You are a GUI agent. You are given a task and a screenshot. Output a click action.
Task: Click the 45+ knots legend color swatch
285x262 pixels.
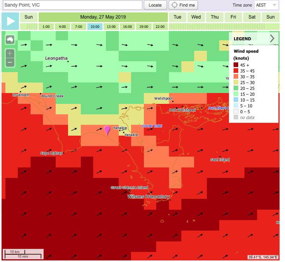click(236, 65)
